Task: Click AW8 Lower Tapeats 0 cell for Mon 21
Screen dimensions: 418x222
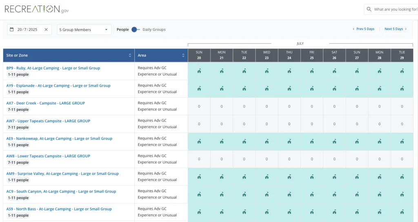Action: [222, 159]
